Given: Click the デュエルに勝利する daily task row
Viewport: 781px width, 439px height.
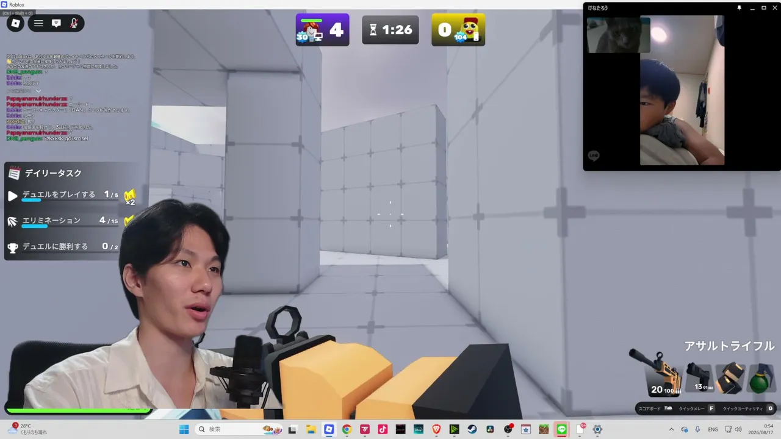Looking at the screenshot, I should click(64, 247).
